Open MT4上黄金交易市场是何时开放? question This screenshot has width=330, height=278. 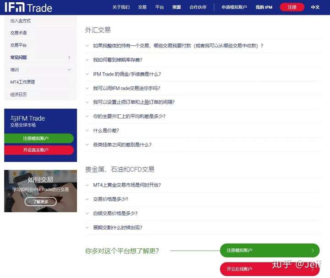127,185
